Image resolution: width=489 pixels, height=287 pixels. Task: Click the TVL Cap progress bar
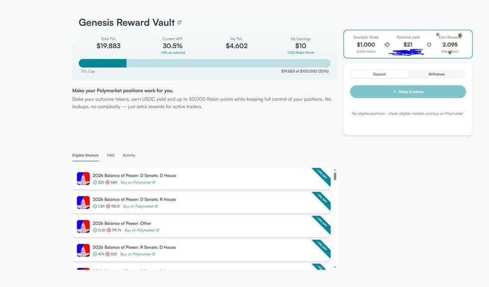[204, 63]
